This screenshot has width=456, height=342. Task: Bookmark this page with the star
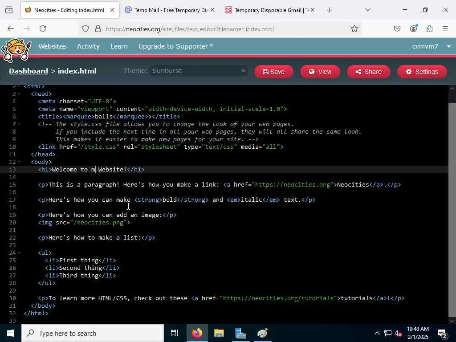354,29
